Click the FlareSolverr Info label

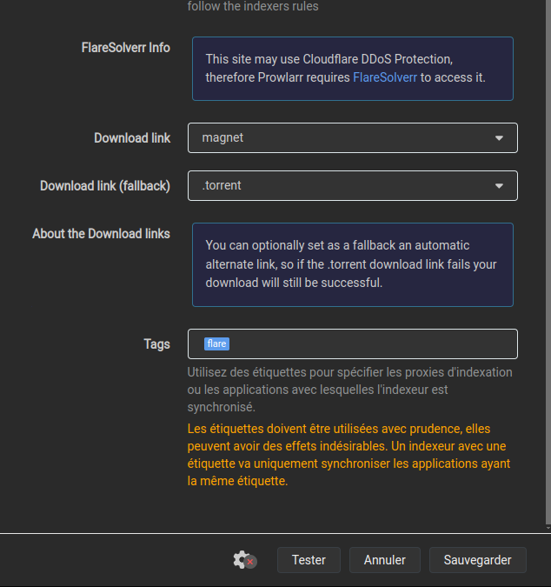(x=126, y=48)
